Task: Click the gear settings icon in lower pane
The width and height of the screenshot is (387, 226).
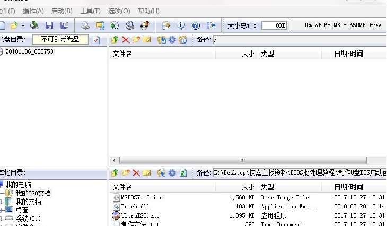Action: [x=172, y=172]
